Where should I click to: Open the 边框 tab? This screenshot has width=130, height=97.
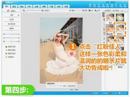[36, 6]
